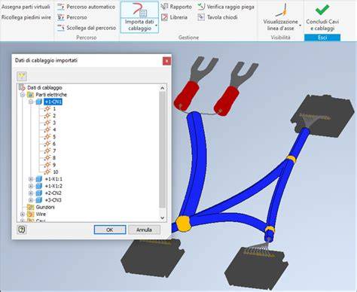
Task: Expand the +3-CN3 tree node
Action: click(x=31, y=200)
